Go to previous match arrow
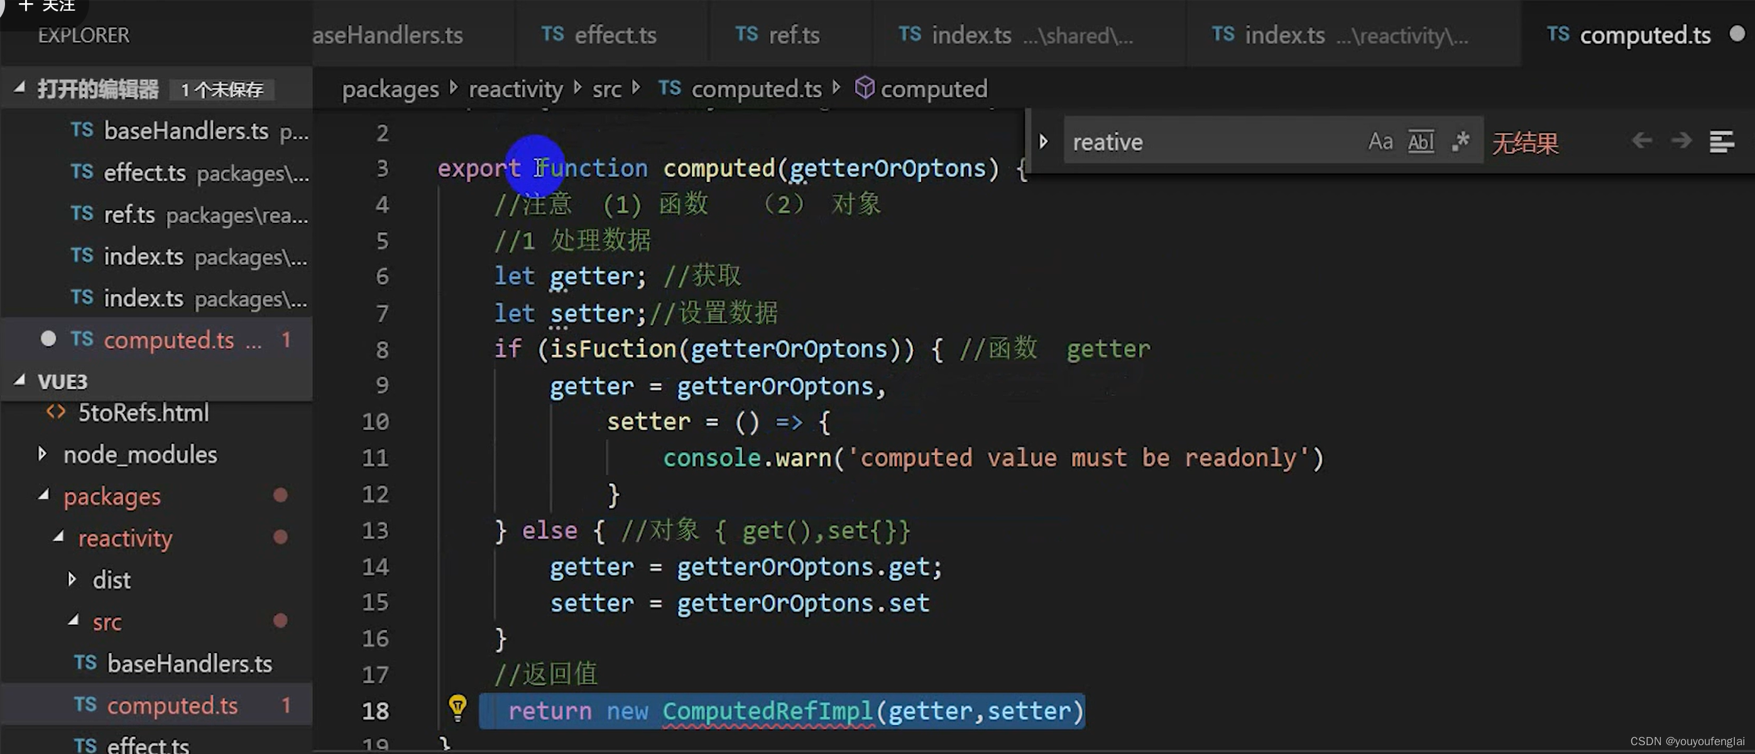Viewport: 1755px width, 754px height. pyautogui.click(x=1641, y=141)
